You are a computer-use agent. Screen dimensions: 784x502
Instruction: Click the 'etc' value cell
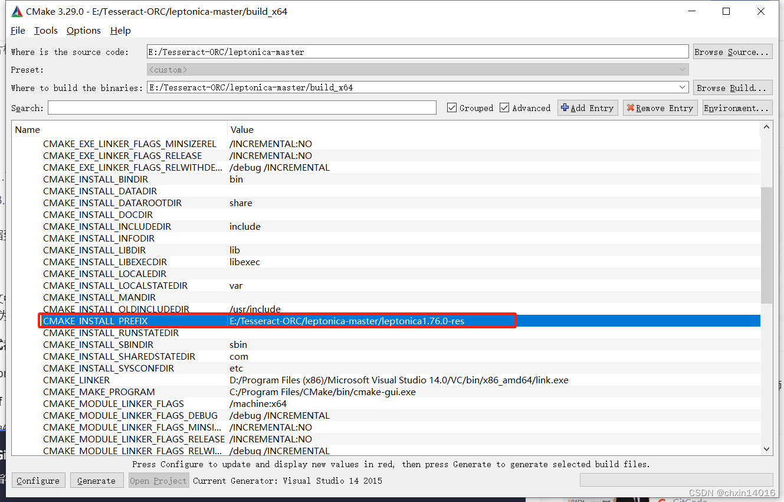(236, 368)
